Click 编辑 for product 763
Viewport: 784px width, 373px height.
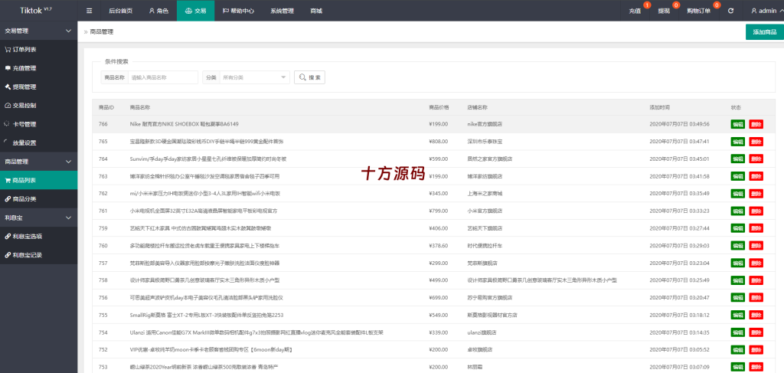coord(737,176)
